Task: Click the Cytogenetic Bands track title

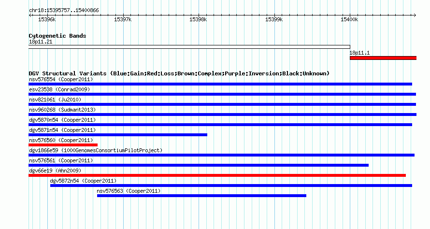Action: (x=57, y=36)
